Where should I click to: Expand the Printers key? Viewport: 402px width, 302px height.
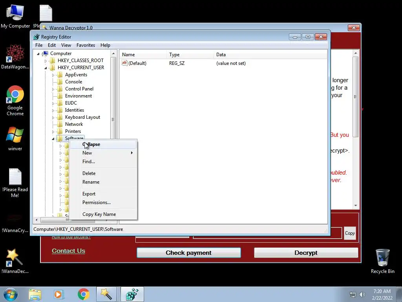tap(53, 131)
